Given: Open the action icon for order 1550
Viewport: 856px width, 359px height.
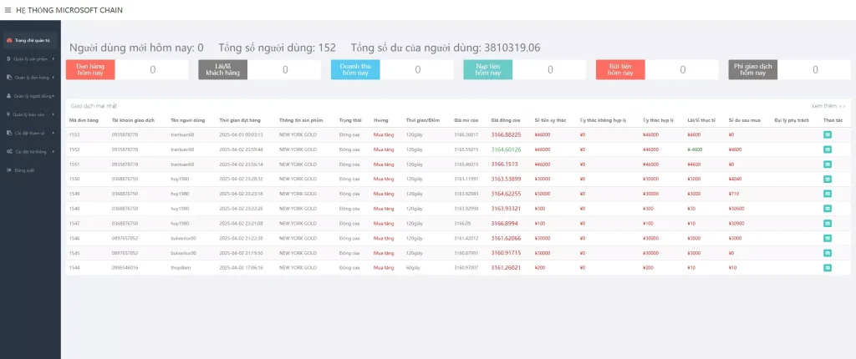Looking at the screenshot, I should (828, 179).
